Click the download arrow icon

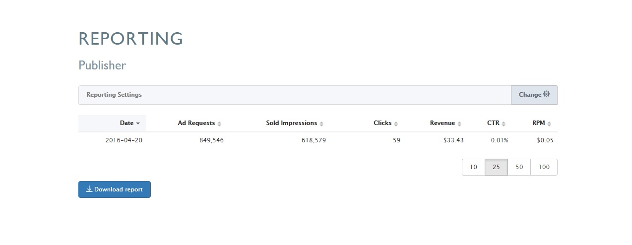click(89, 189)
